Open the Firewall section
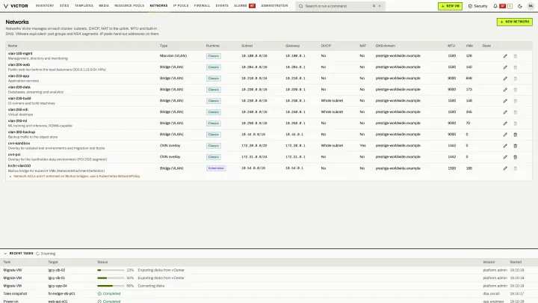538x303 pixels. [202, 6]
